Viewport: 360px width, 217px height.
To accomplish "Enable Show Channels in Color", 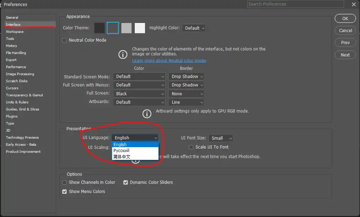I will point(64,182).
